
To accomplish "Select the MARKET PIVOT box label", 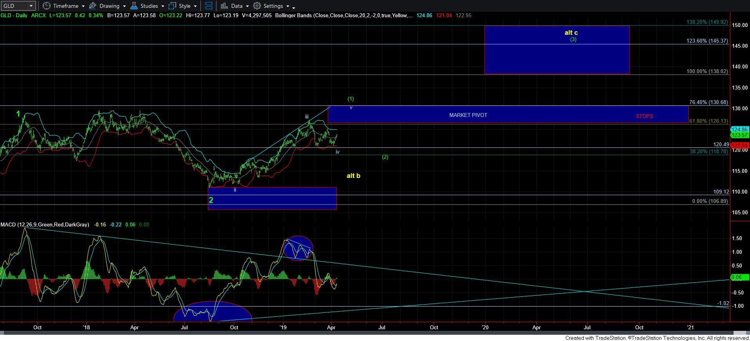I will pos(468,115).
